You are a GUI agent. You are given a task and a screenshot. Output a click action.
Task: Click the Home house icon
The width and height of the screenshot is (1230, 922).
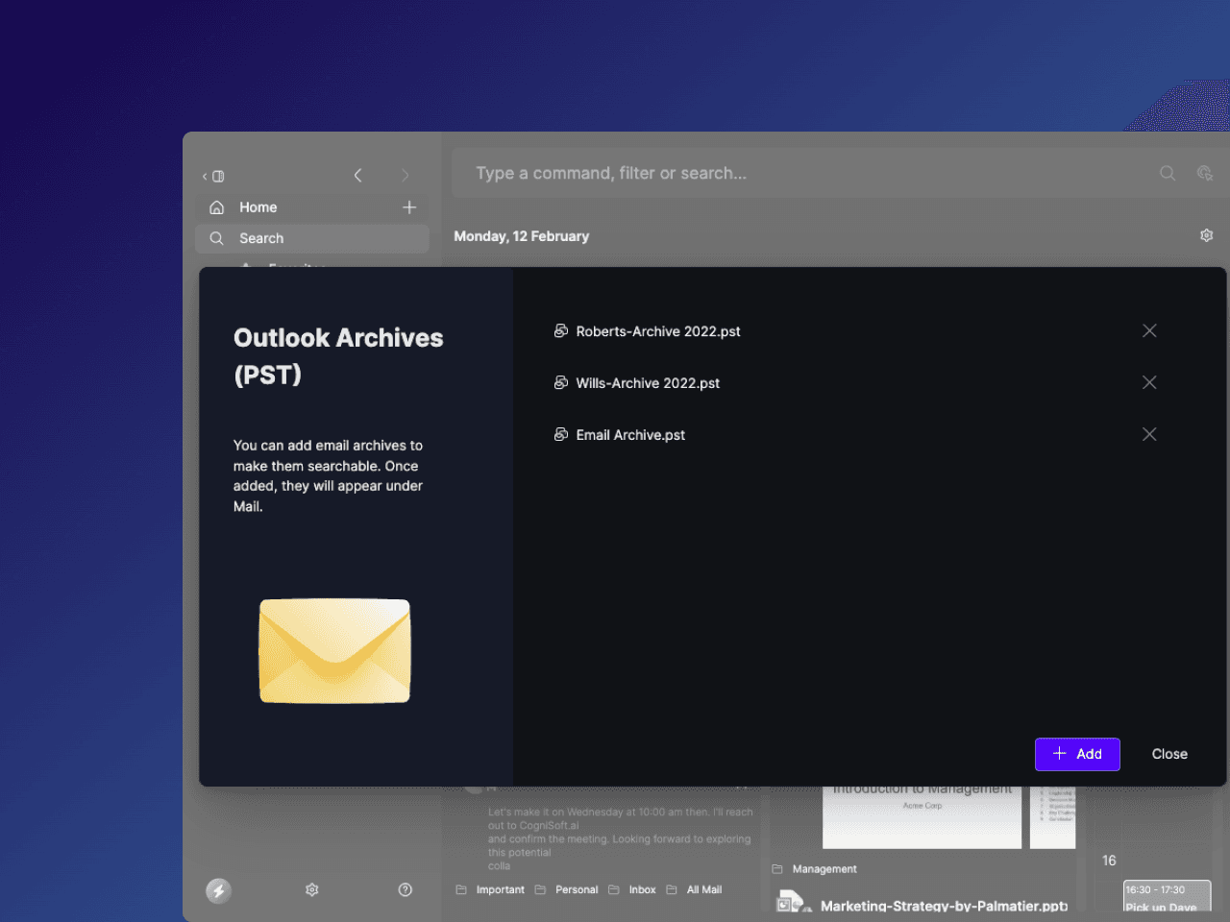(217, 207)
